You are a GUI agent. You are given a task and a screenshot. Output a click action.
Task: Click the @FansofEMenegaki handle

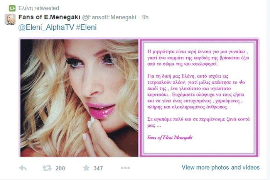point(109,17)
